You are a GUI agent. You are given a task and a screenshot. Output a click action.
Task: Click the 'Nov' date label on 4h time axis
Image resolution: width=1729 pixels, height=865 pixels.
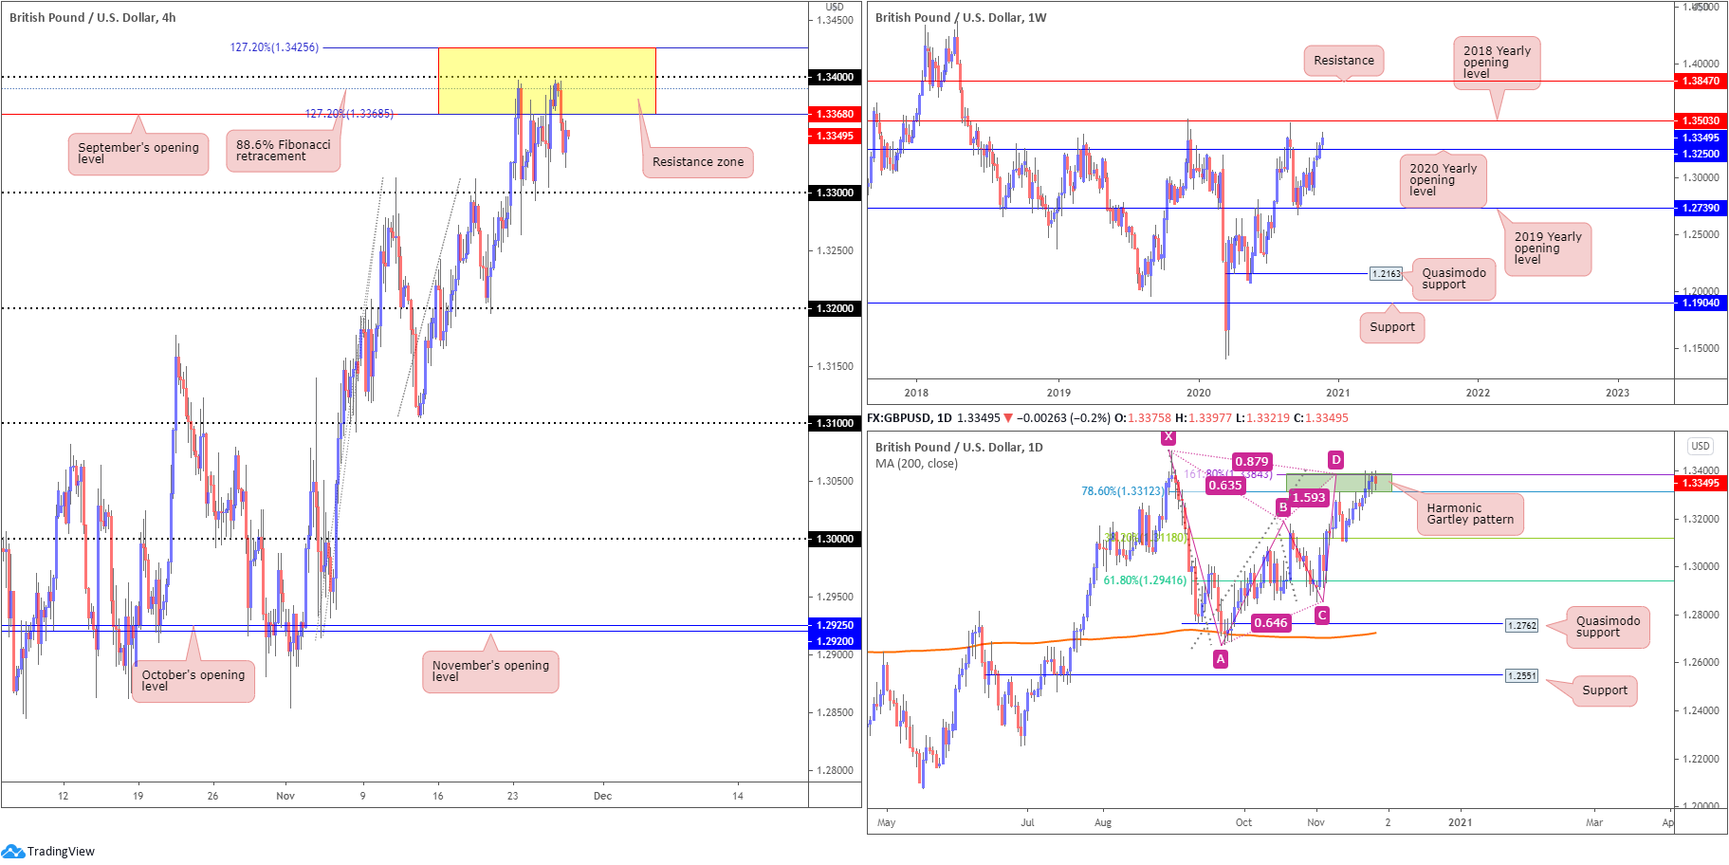tap(285, 796)
